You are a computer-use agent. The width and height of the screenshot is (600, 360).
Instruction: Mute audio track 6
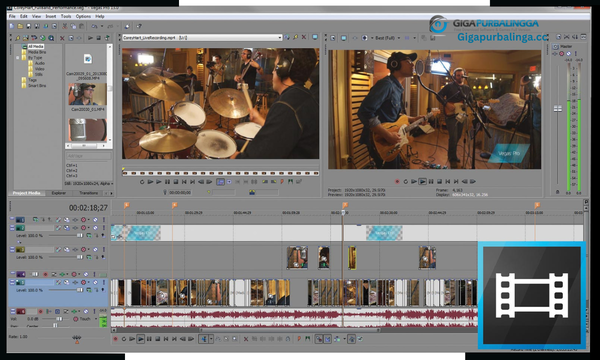coord(86,311)
